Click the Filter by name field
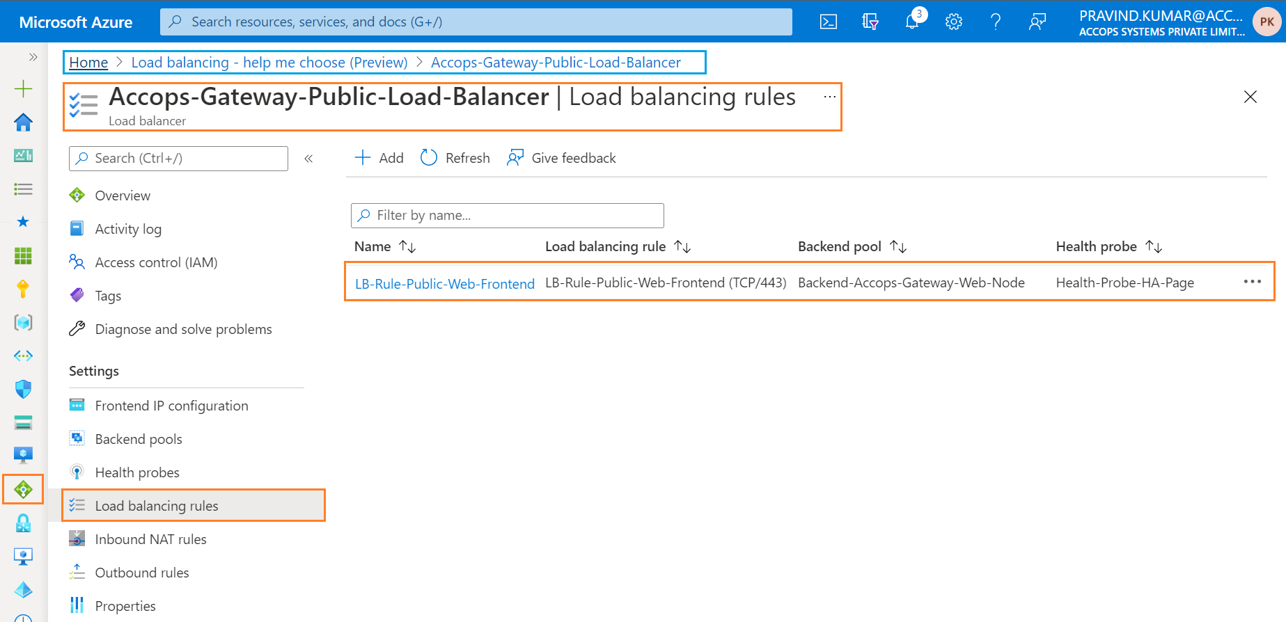 [x=508, y=216]
